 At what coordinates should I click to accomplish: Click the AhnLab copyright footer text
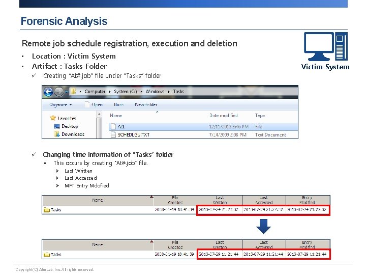point(54,269)
